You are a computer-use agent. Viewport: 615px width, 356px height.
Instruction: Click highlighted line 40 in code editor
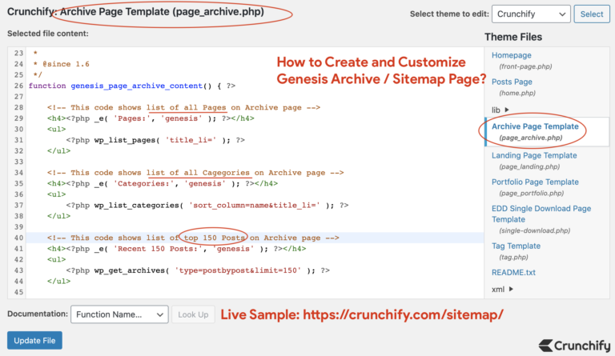[x=184, y=238]
